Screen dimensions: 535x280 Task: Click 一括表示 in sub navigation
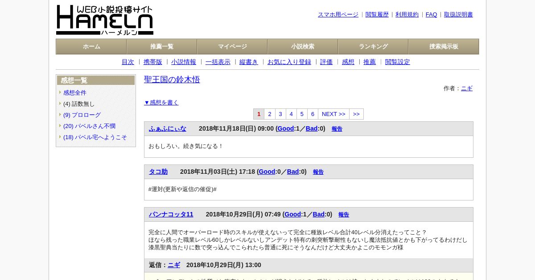pos(218,62)
